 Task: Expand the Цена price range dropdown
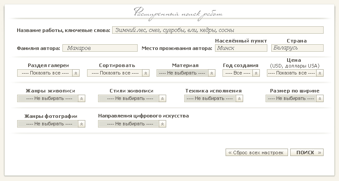(x=295, y=73)
